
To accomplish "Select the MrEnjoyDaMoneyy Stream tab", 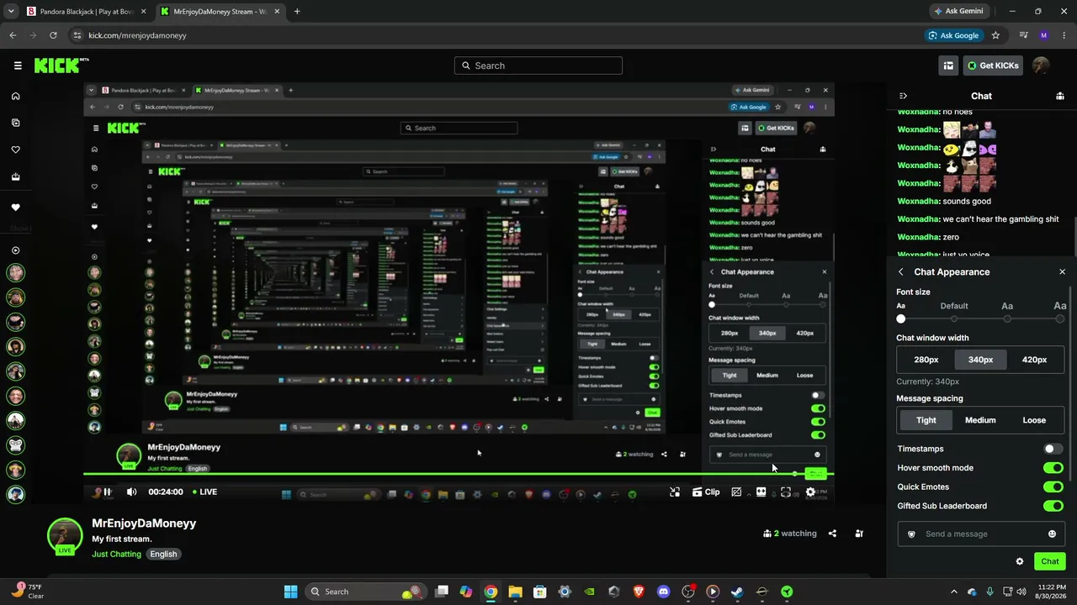I will pos(220,12).
